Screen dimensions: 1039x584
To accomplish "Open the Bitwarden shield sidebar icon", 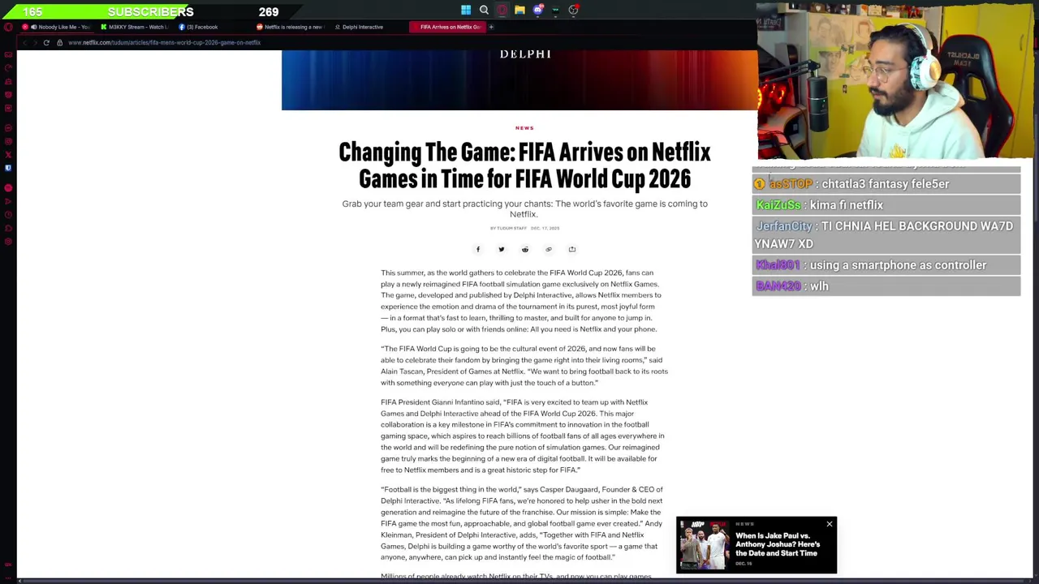I will click(8, 168).
